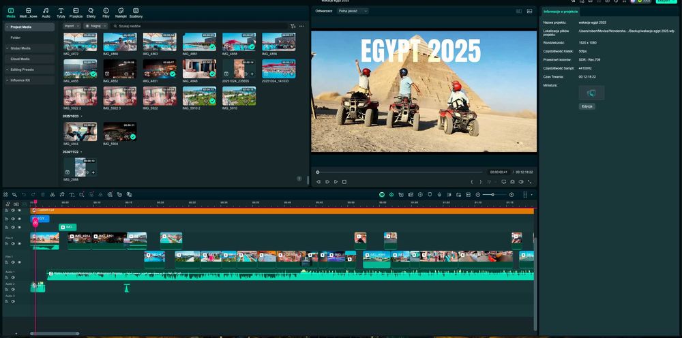Screen dimensions: 682x338
Task: Switch to the Audio tab
Action: (x=46, y=12)
